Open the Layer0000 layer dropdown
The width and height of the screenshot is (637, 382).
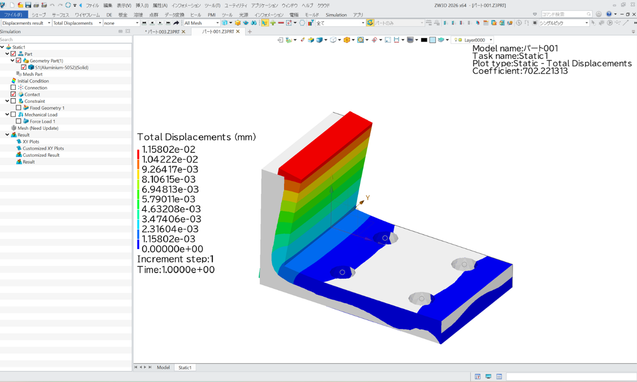click(490, 40)
